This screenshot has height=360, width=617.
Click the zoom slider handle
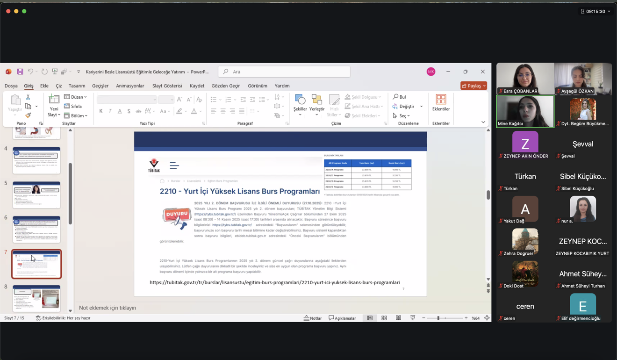coord(438,318)
